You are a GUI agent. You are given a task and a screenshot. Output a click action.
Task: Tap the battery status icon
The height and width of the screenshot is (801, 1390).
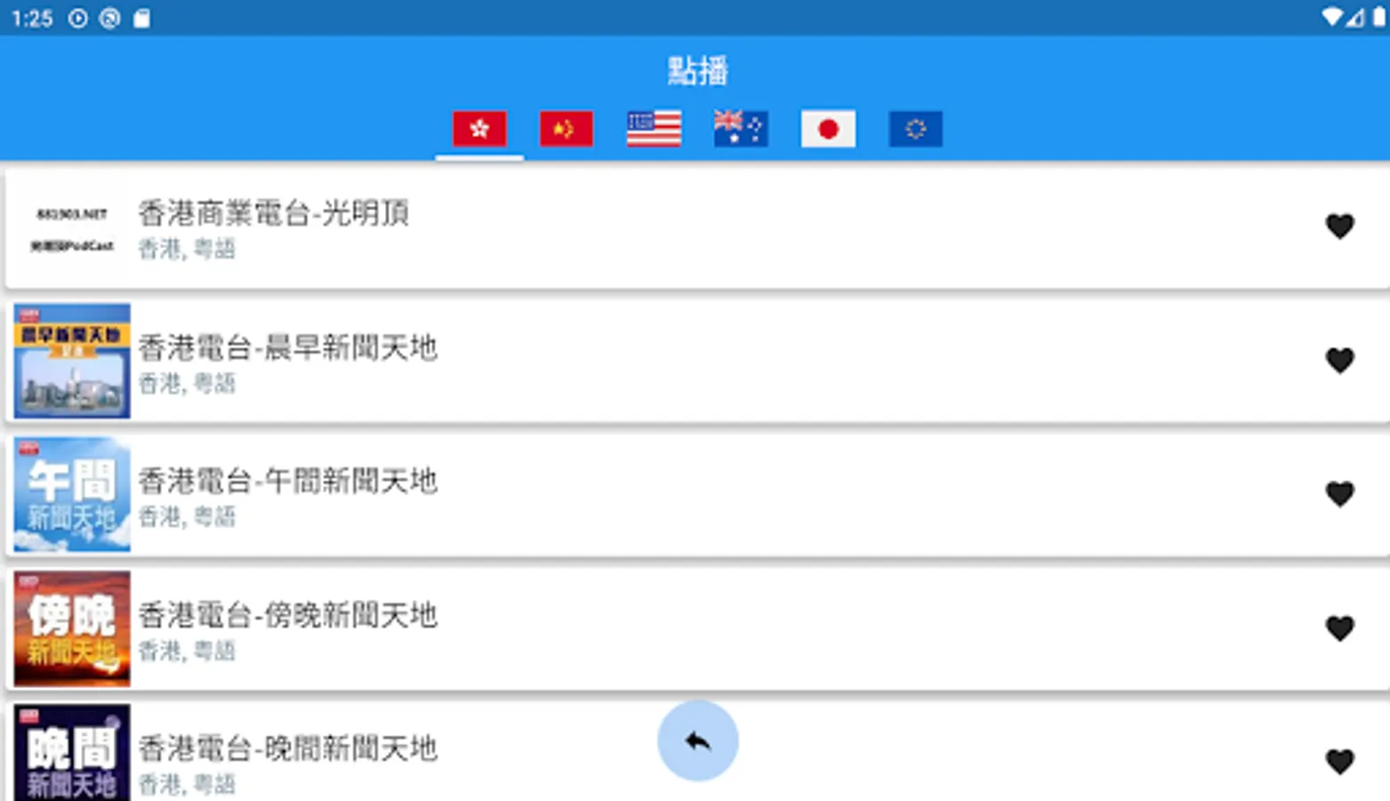(x=1378, y=17)
